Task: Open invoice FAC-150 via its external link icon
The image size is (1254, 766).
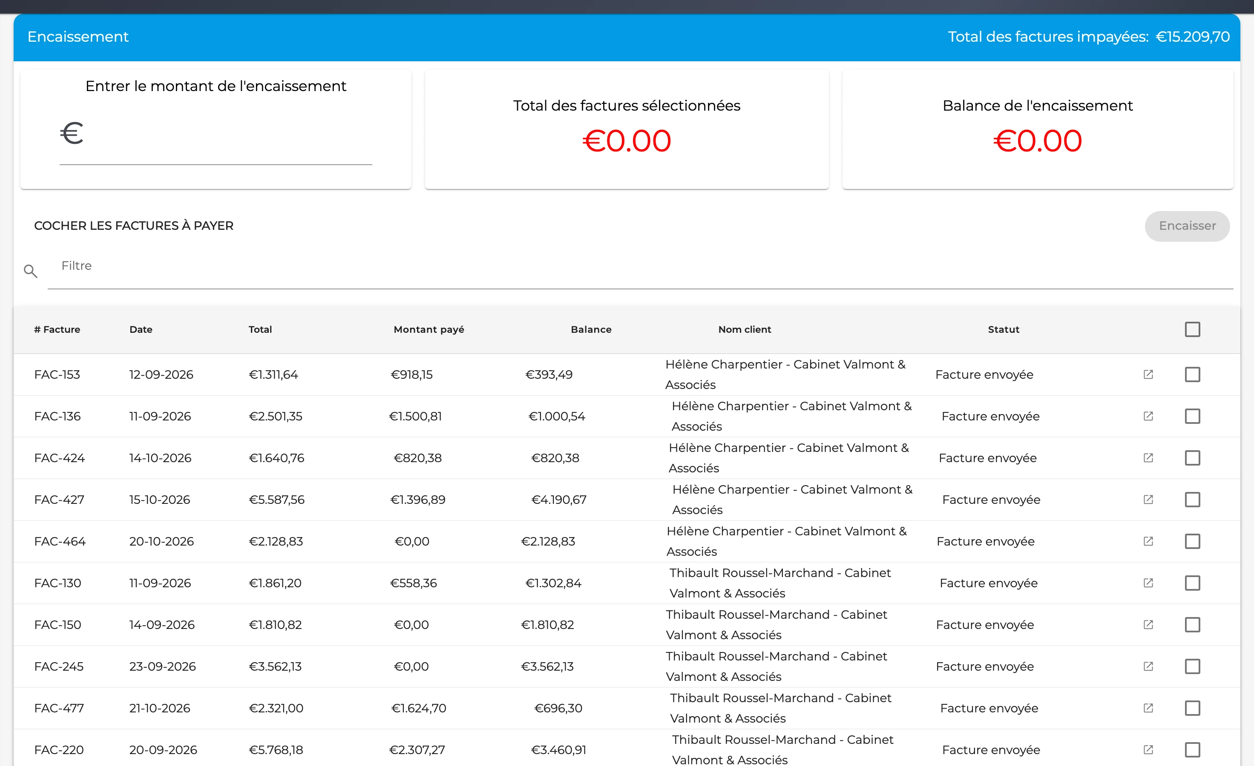Action: pos(1148,625)
